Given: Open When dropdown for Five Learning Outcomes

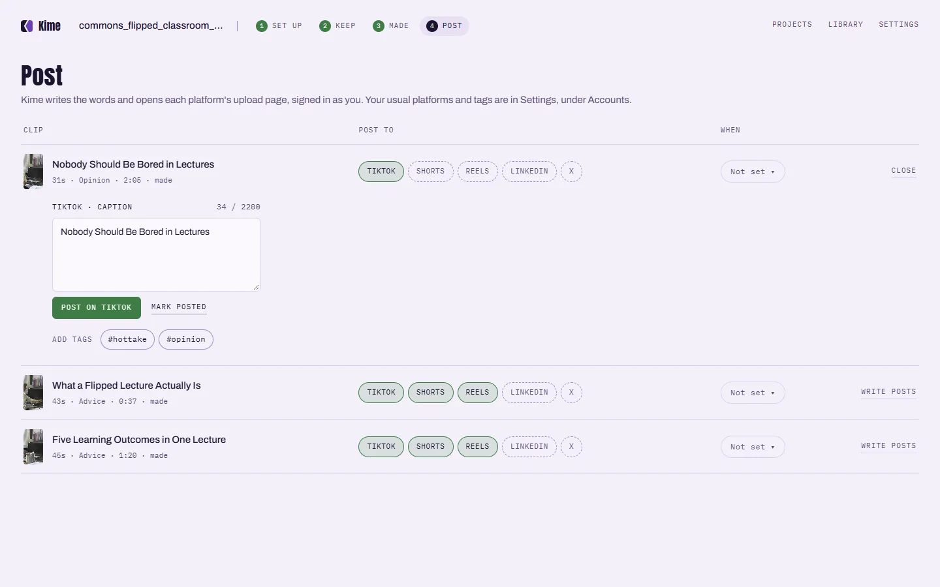Looking at the screenshot, I should pyautogui.click(x=753, y=447).
